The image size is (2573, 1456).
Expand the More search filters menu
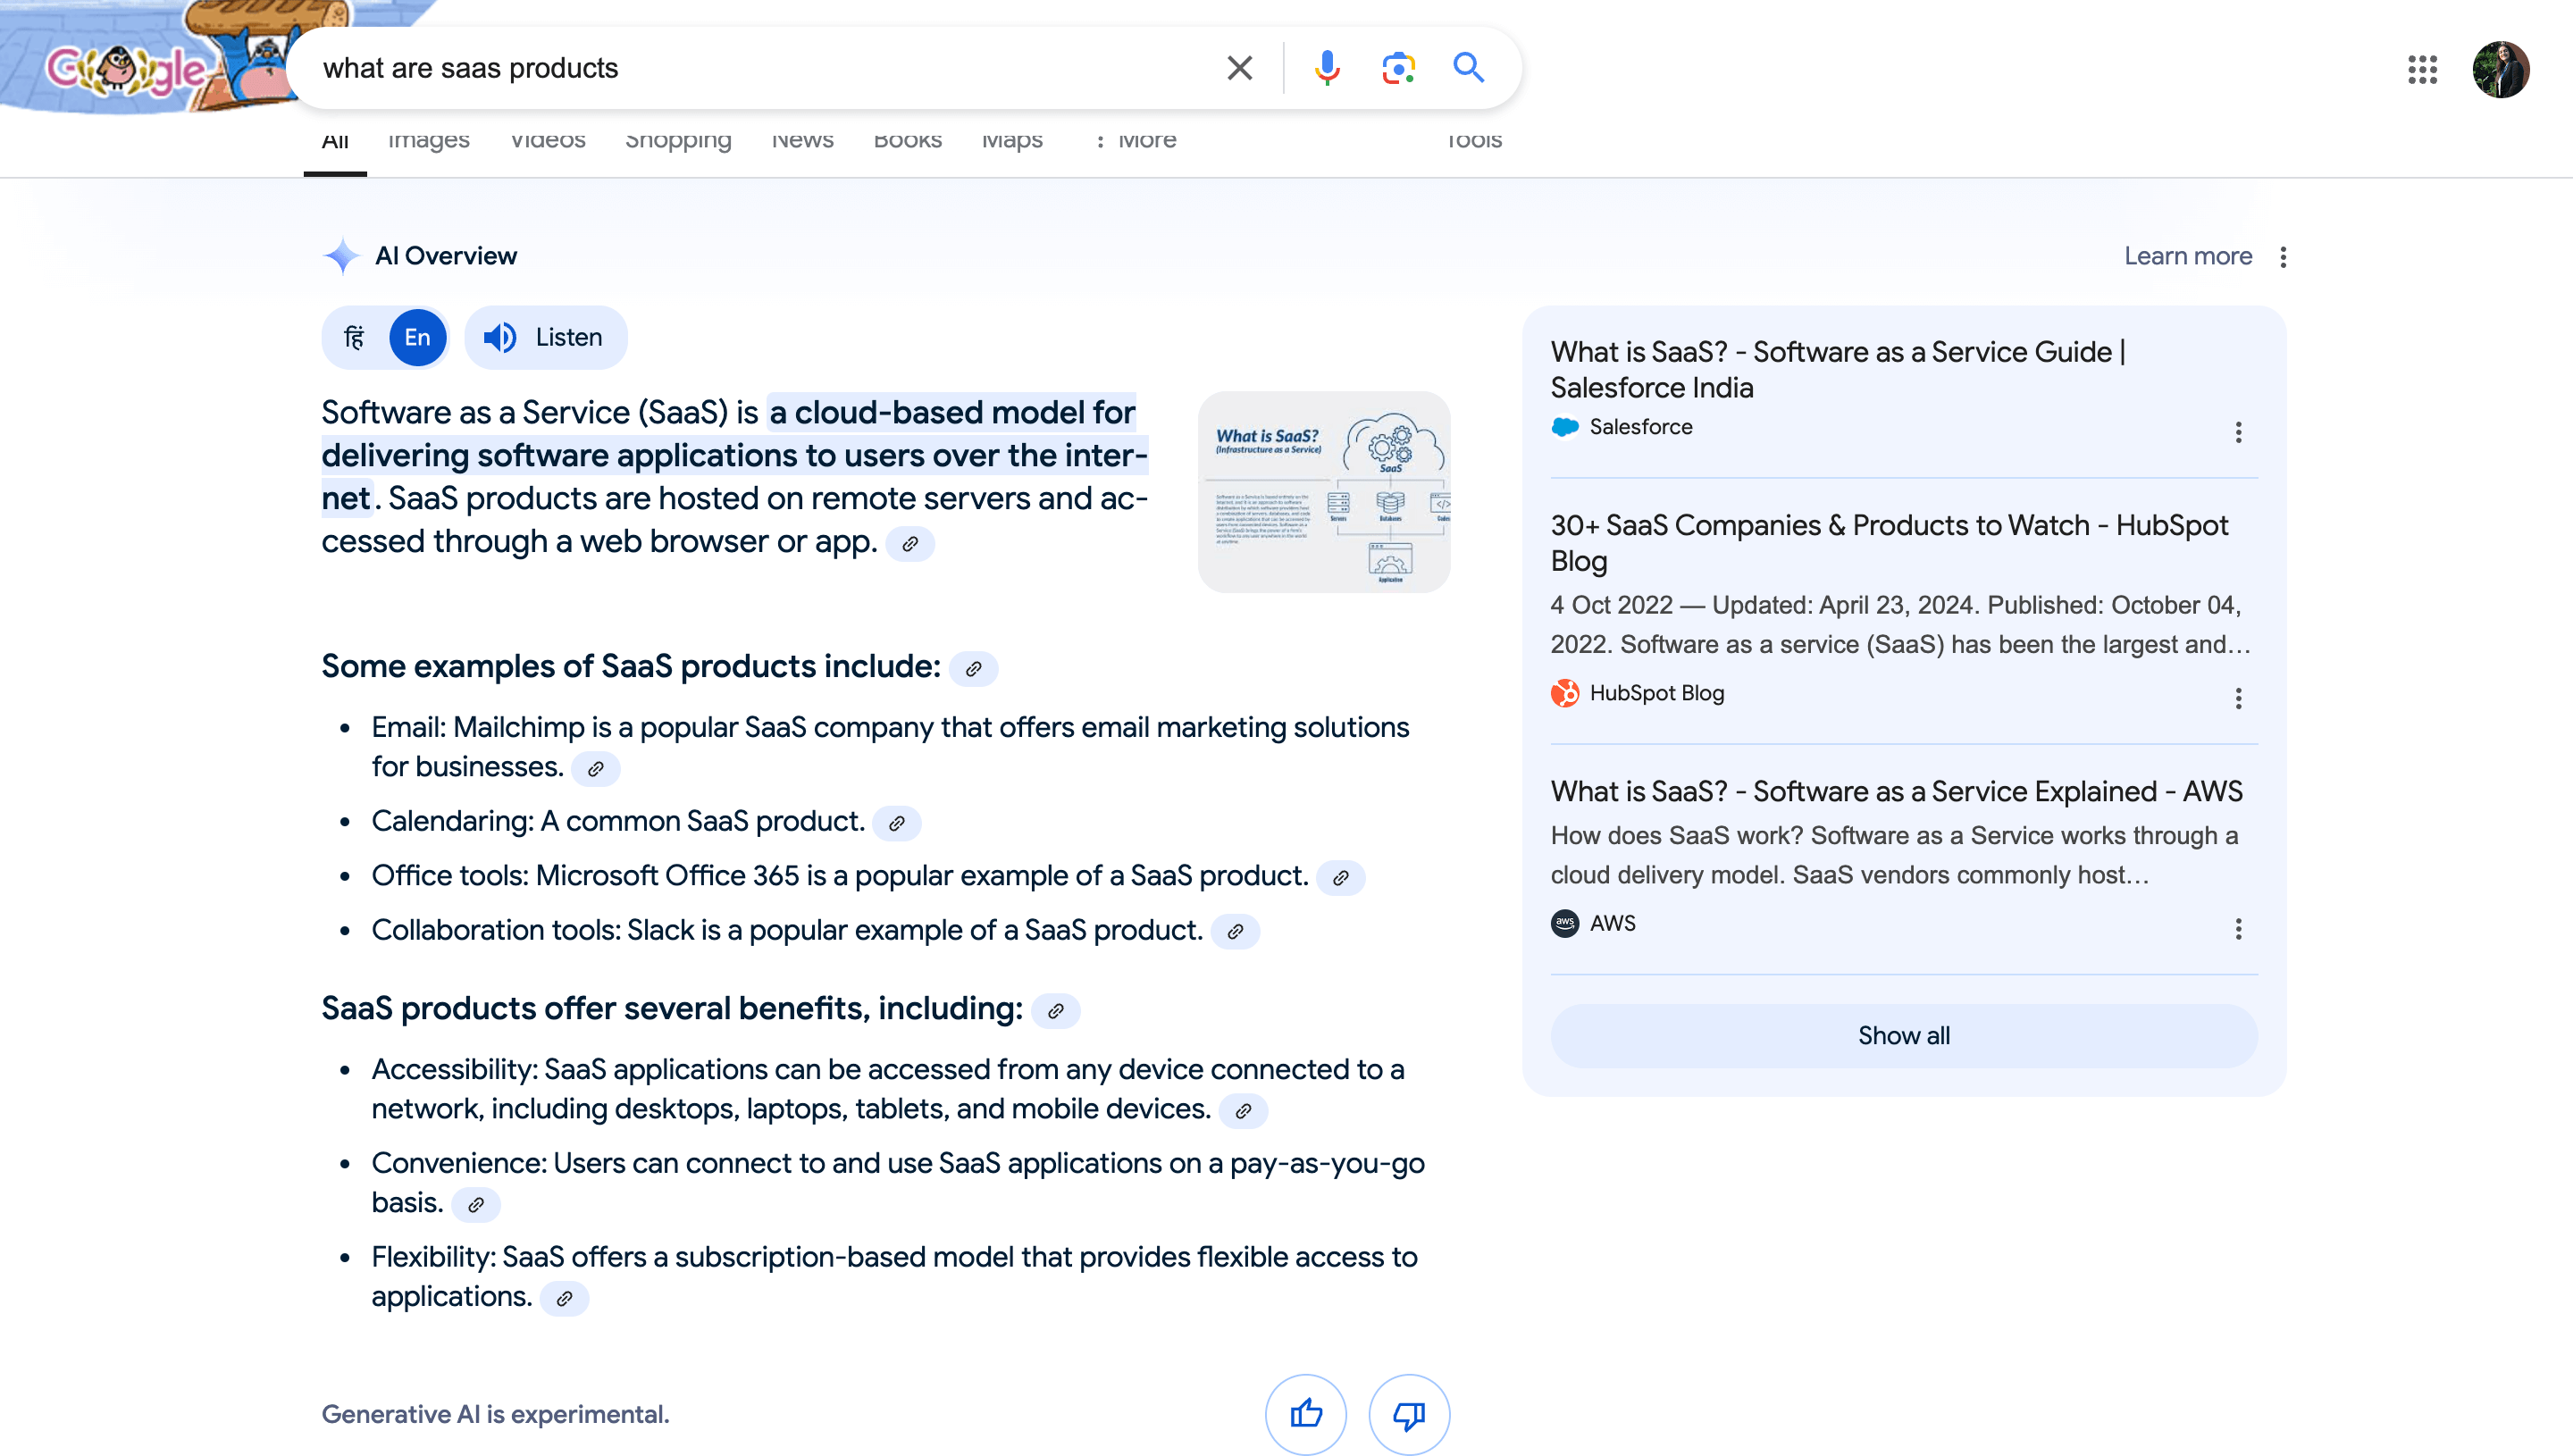1136,141
